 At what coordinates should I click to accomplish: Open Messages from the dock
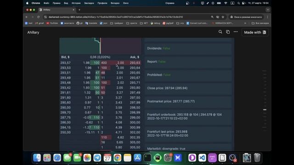[67, 158]
